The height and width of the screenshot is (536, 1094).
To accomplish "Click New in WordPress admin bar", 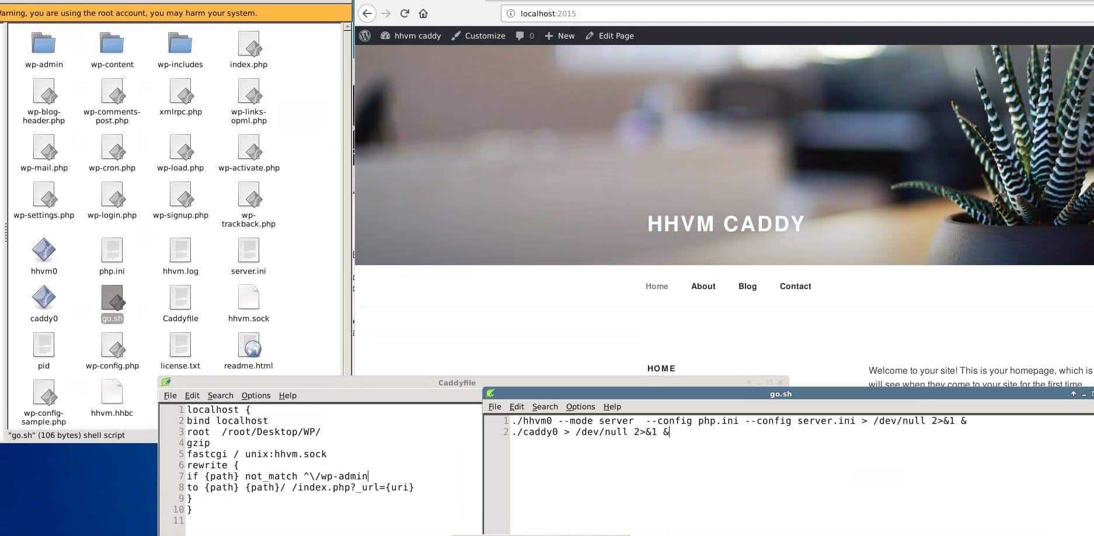I will click(559, 36).
